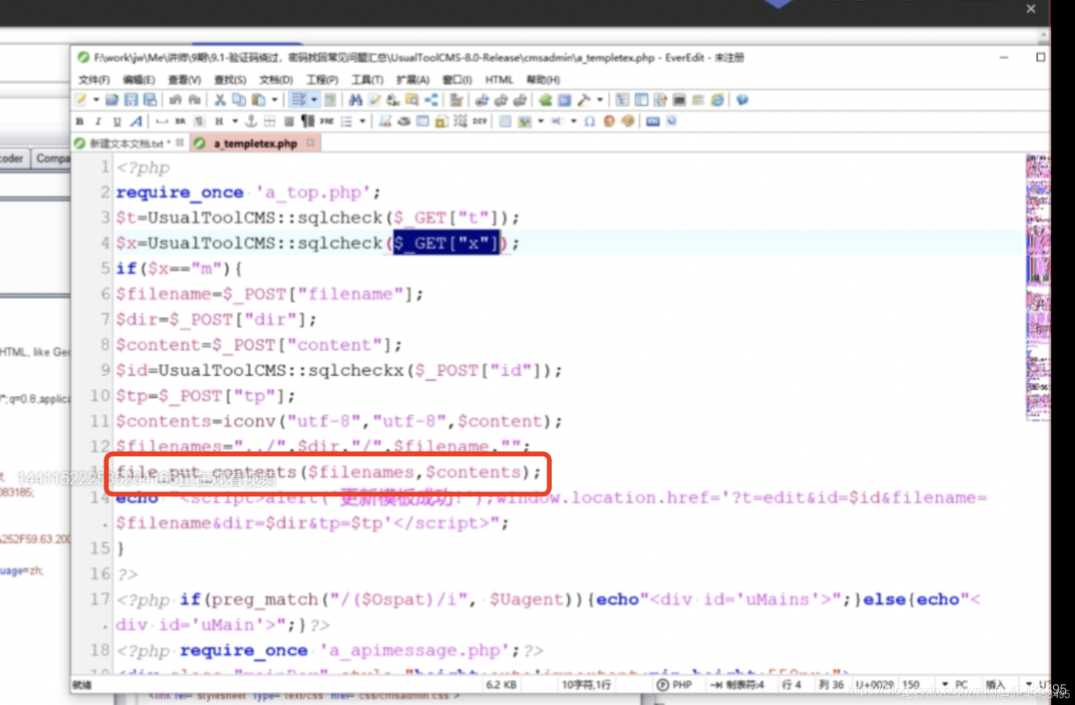Open the Help question mark icon
Image resolution: width=1075 pixels, height=705 pixels.
coord(742,99)
